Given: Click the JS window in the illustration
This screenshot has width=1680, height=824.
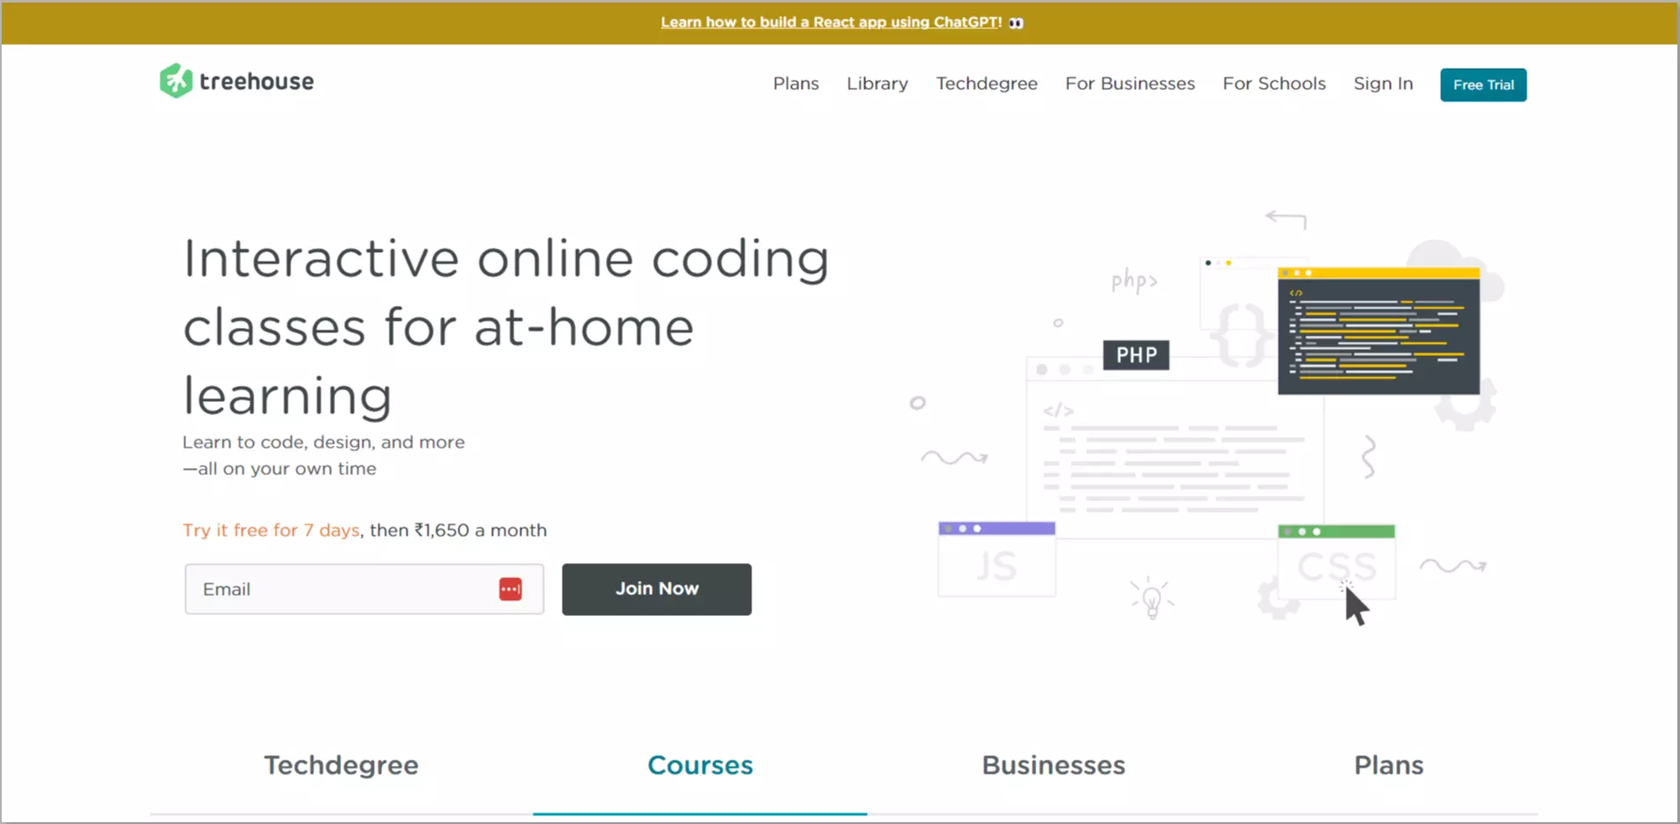Looking at the screenshot, I should 997,559.
